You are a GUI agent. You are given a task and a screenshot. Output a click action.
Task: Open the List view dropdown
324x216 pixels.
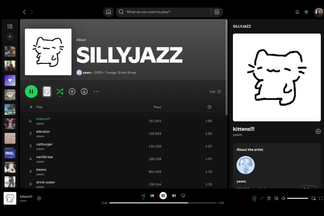[215, 91]
